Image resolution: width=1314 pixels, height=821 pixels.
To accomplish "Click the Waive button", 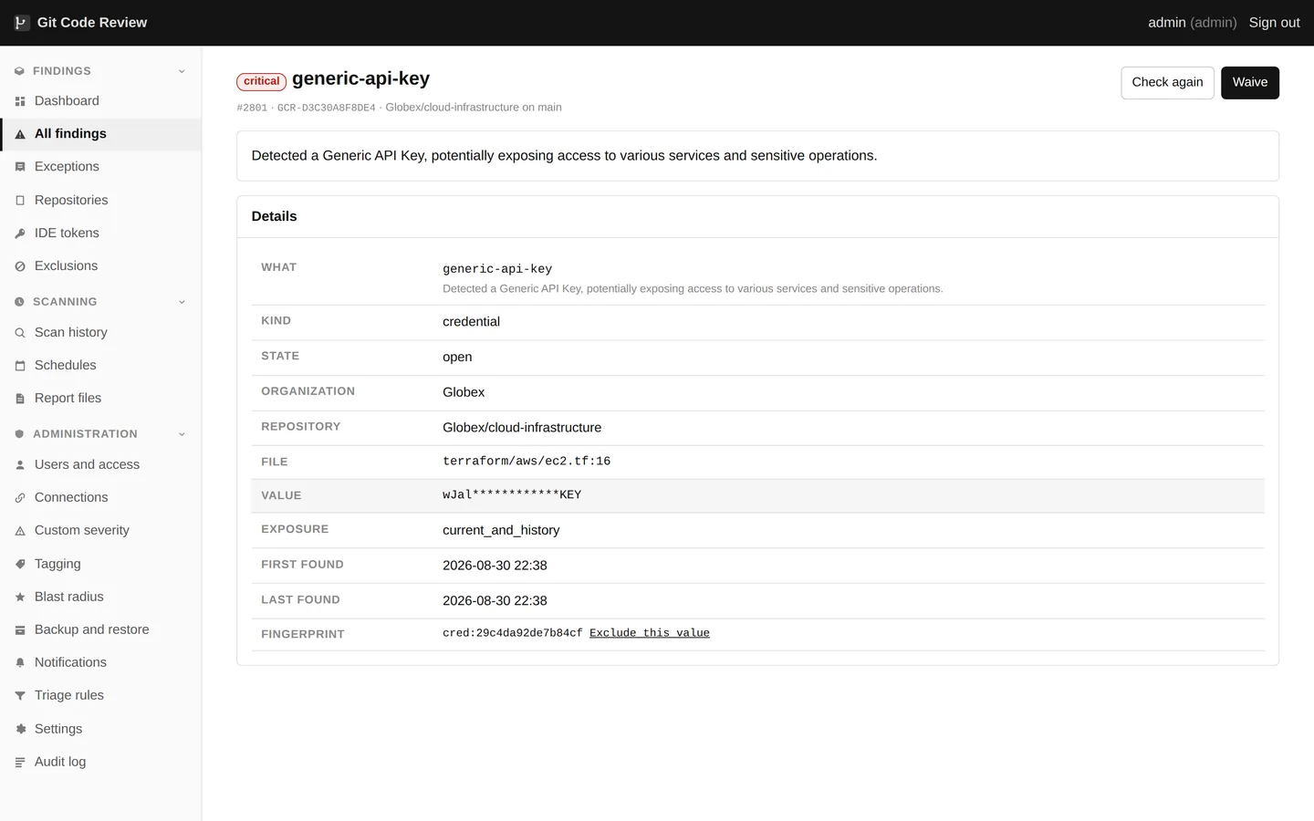I will tap(1250, 83).
